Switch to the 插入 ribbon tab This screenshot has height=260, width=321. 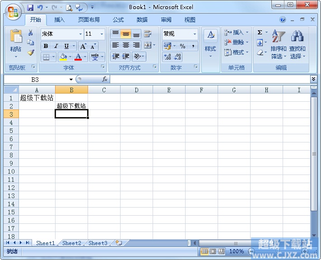[x=59, y=20]
